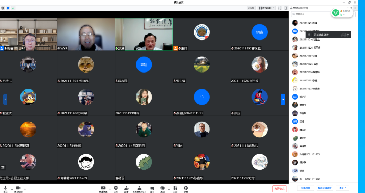Go to next page of video grid

click(x=283, y=99)
